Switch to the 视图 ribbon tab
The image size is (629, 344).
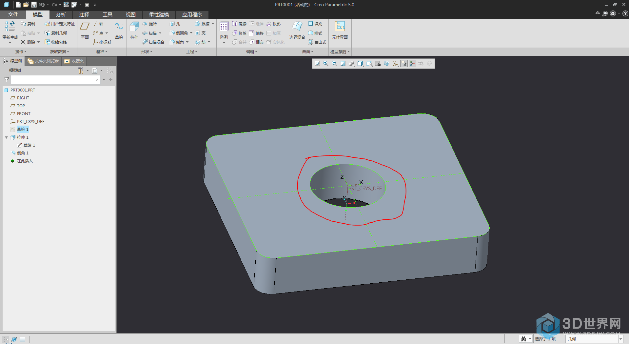[131, 14]
